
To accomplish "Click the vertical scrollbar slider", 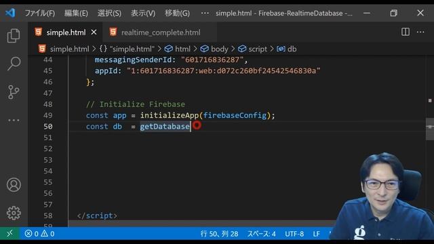I will click(429, 129).
